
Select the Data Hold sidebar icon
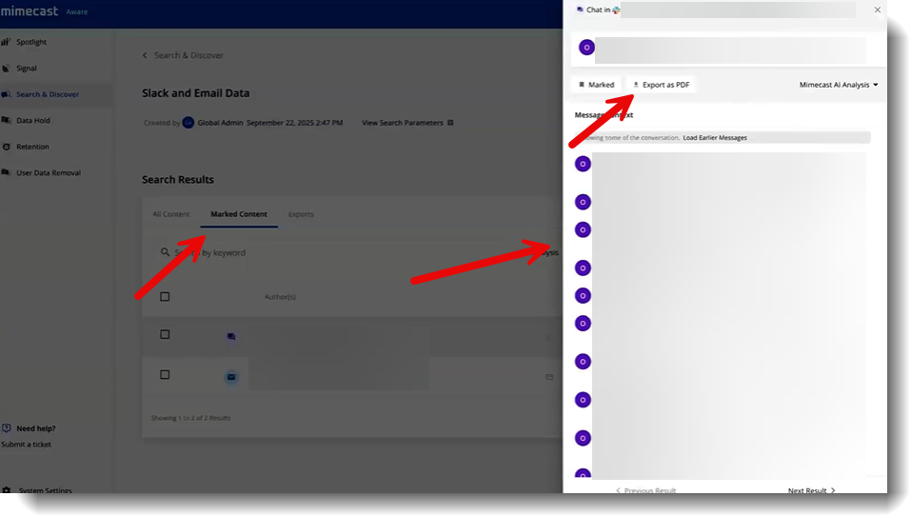tap(6, 121)
